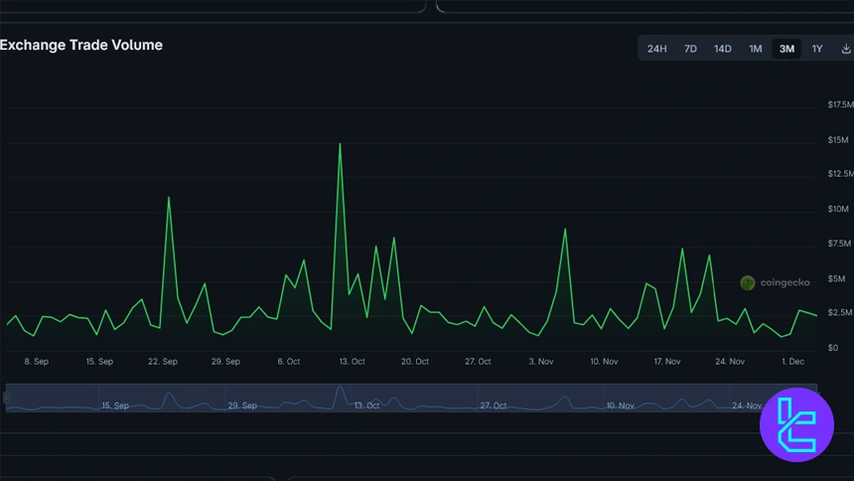Click the $5M axis label
The height and width of the screenshot is (481, 854).
(836, 278)
